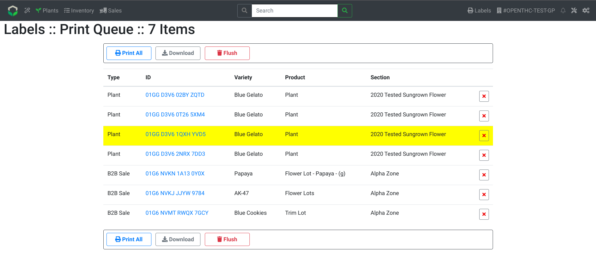
Task: Click the top Print All button
Action: point(129,53)
